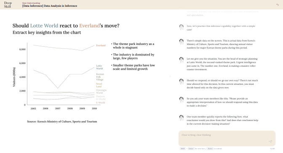Click the 'Korean Folk Village' chart label
The image size is (283, 153).
pos(100,77)
